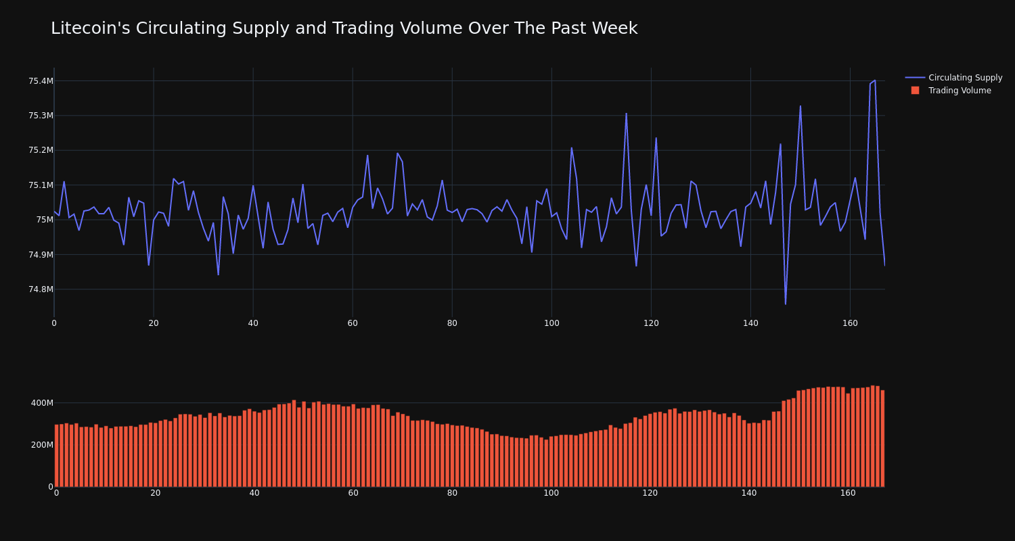Image resolution: width=1015 pixels, height=541 pixels.
Task: Click the highest supply peak near 75.4M
Action: [x=875, y=80]
